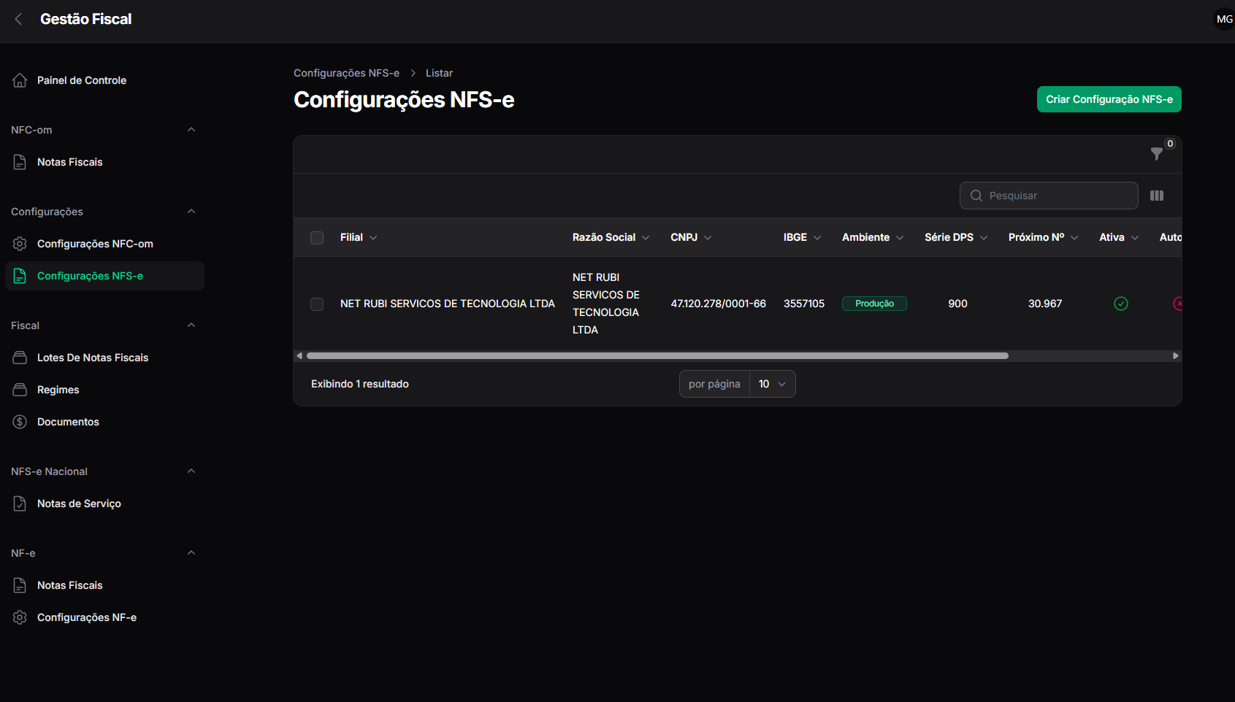Click the Configurações NFS-e breadcrumb link
Screen dimensions: 1235x702
[346, 73]
